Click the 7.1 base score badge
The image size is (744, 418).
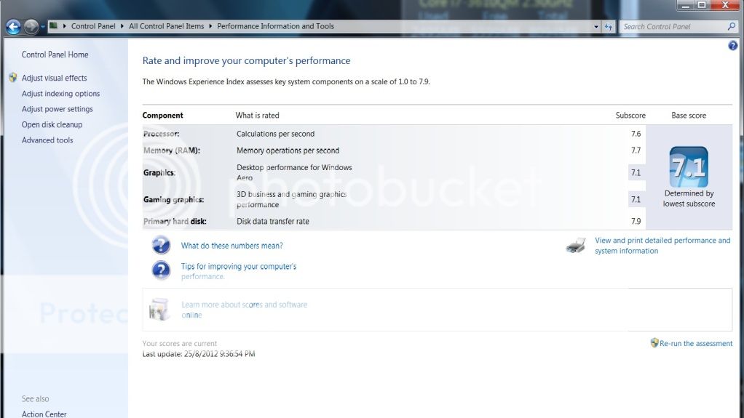(688, 167)
